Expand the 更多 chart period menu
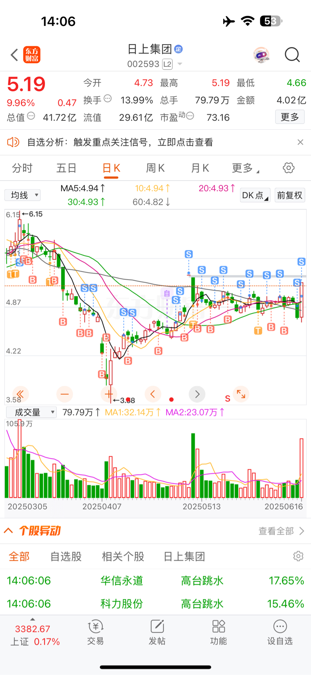311x675 pixels. (x=245, y=168)
